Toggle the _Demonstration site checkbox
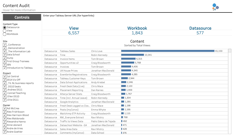Image resolution: width=234 pixels, height=137 pixels. click(4, 48)
